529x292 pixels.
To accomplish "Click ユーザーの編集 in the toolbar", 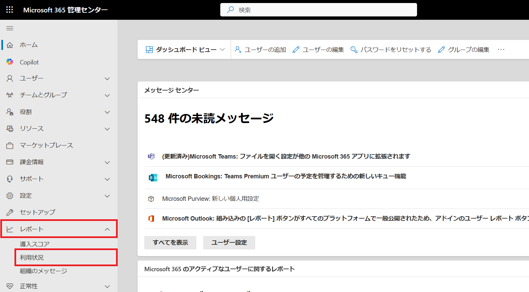I will [x=318, y=50].
